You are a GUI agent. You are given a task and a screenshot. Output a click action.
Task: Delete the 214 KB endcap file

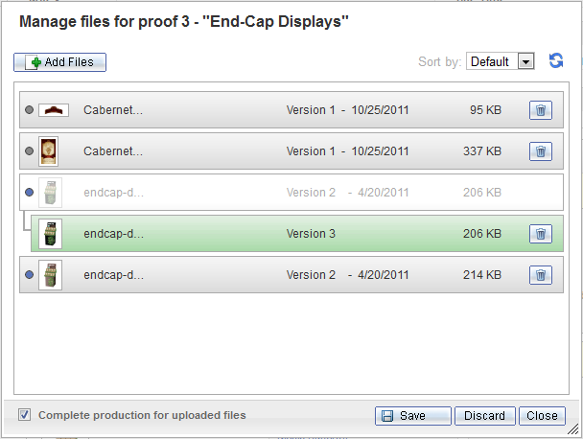point(540,275)
